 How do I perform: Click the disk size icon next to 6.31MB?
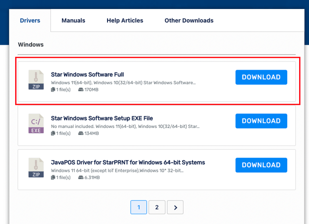(x=80, y=177)
